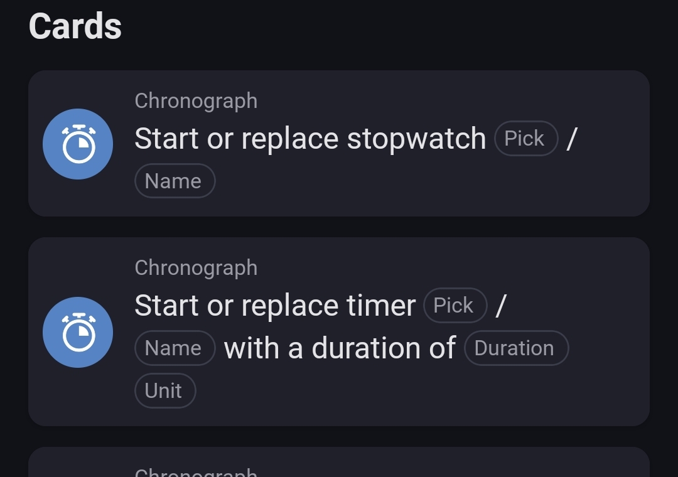Click the slash after the timer Pick field
The height and width of the screenshot is (477, 678).
point(501,306)
